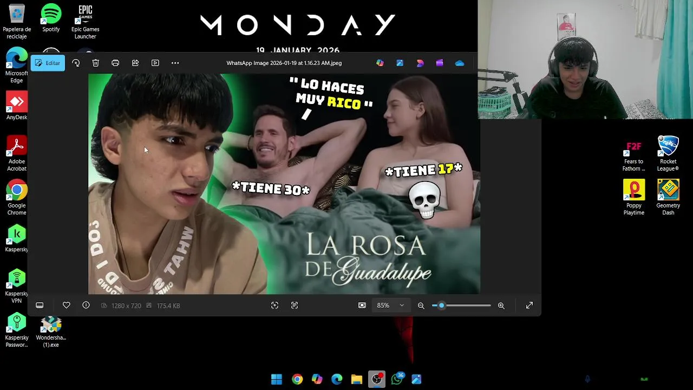Select the Wondershare (1).exe desktop file
Viewport: 693px width, 390px height.
point(51,331)
